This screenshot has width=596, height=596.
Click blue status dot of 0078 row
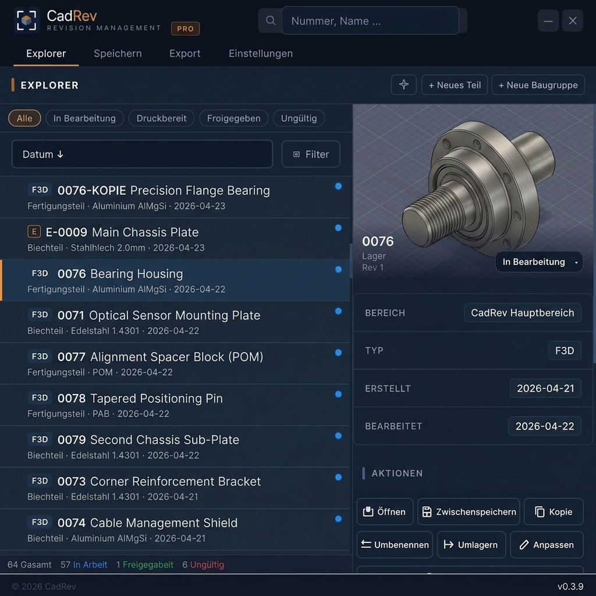338,394
